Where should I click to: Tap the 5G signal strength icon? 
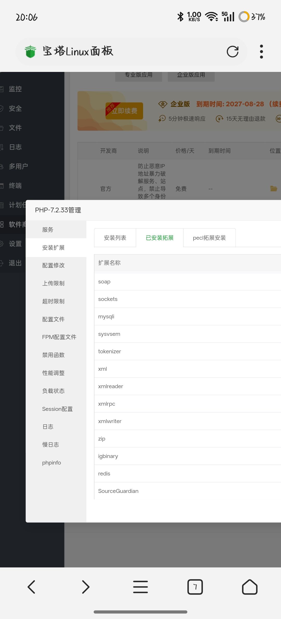pos(228,17)
